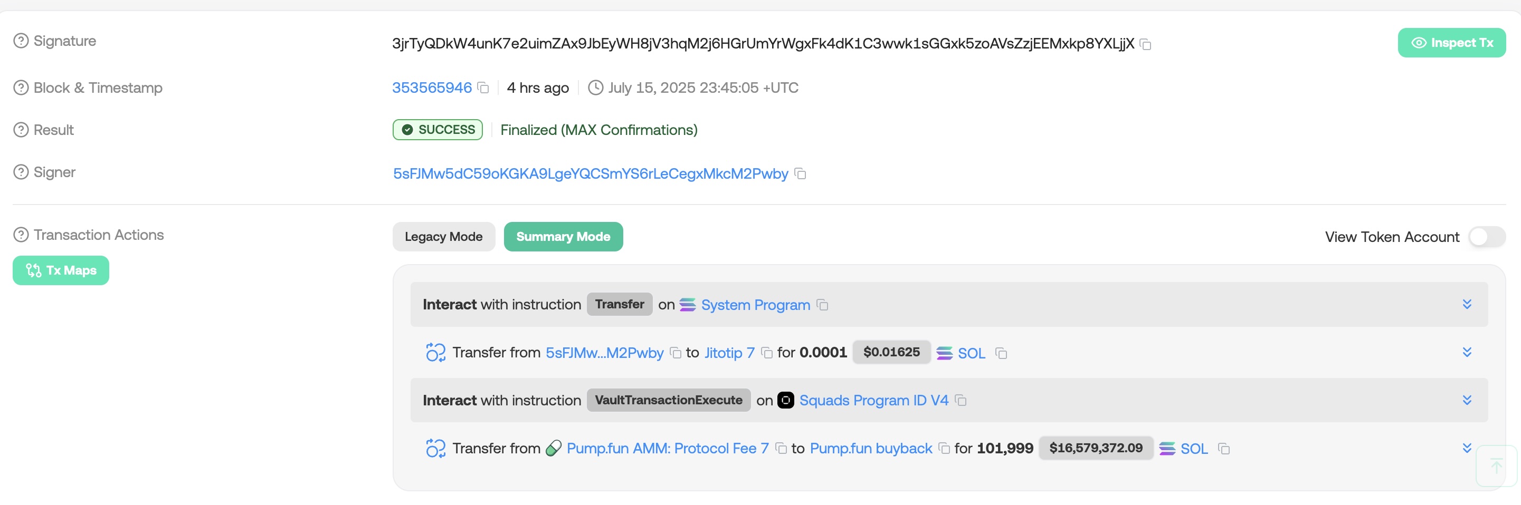Switch to Summary Mode
Image resolution: width=1521 pixels, height=505 pixels.
click(x=563, y=237)
